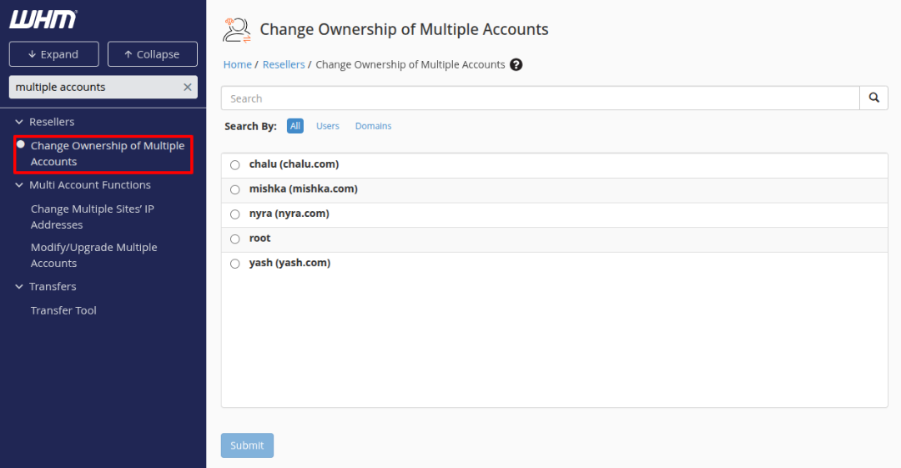This screenshot has height=468, width=901.
Task: Filter search by Users
Action: [x=328, y=126]
